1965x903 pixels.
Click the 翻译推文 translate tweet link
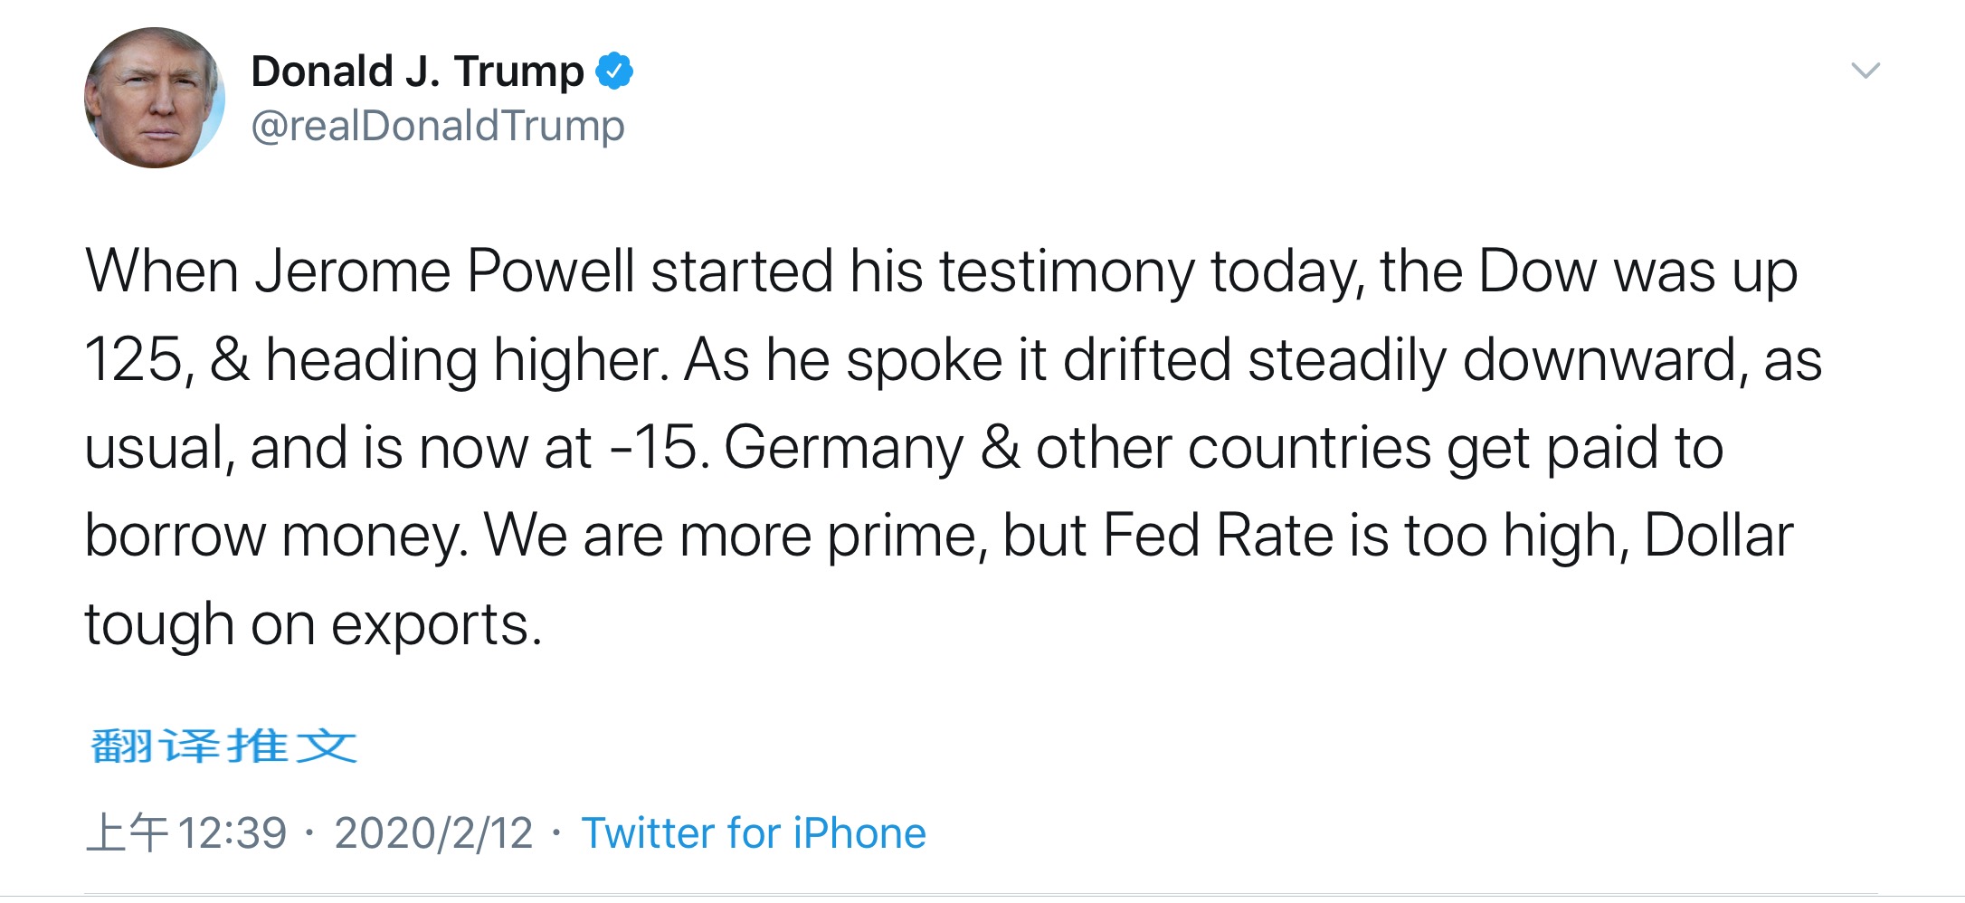(x=223, y=746)
